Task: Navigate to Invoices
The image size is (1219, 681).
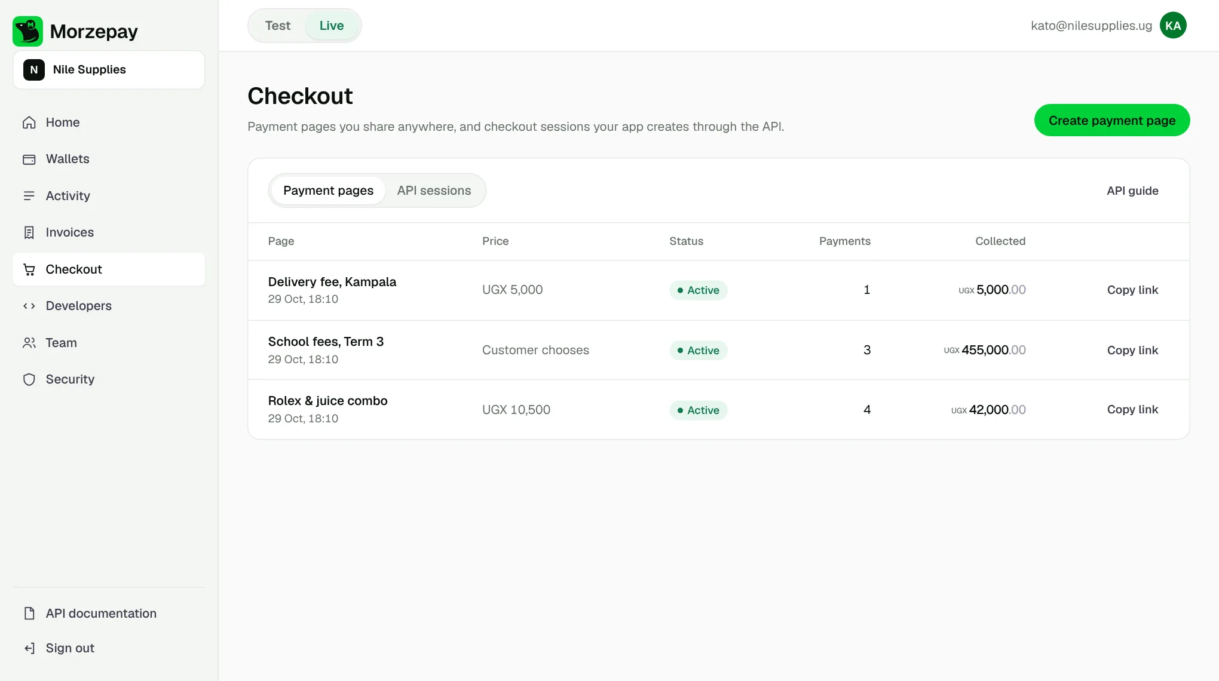Action: pos(109,232)
